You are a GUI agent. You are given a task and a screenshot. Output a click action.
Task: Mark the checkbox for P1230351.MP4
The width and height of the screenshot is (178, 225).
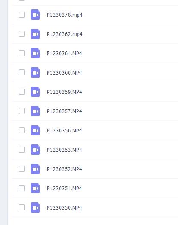point(22,188)
